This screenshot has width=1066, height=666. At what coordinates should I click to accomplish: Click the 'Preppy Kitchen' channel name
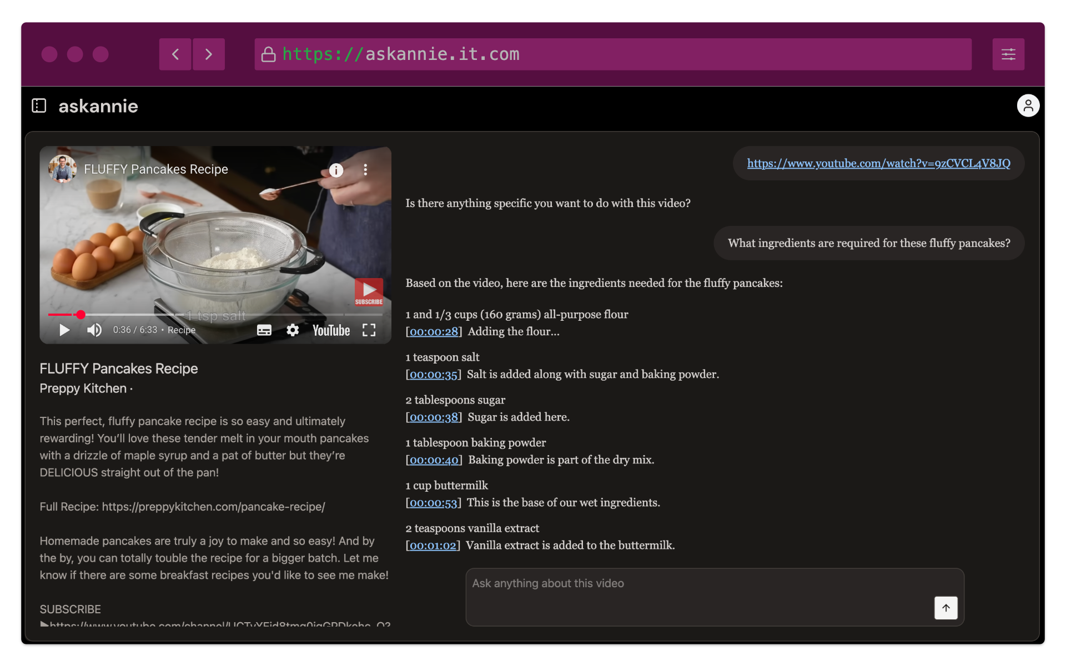pyautogui.click(x=83, y=389)
